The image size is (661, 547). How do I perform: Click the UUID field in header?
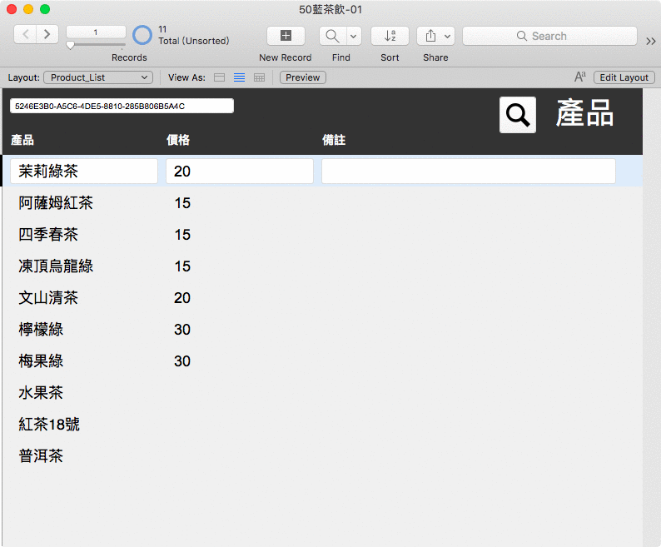122,106
